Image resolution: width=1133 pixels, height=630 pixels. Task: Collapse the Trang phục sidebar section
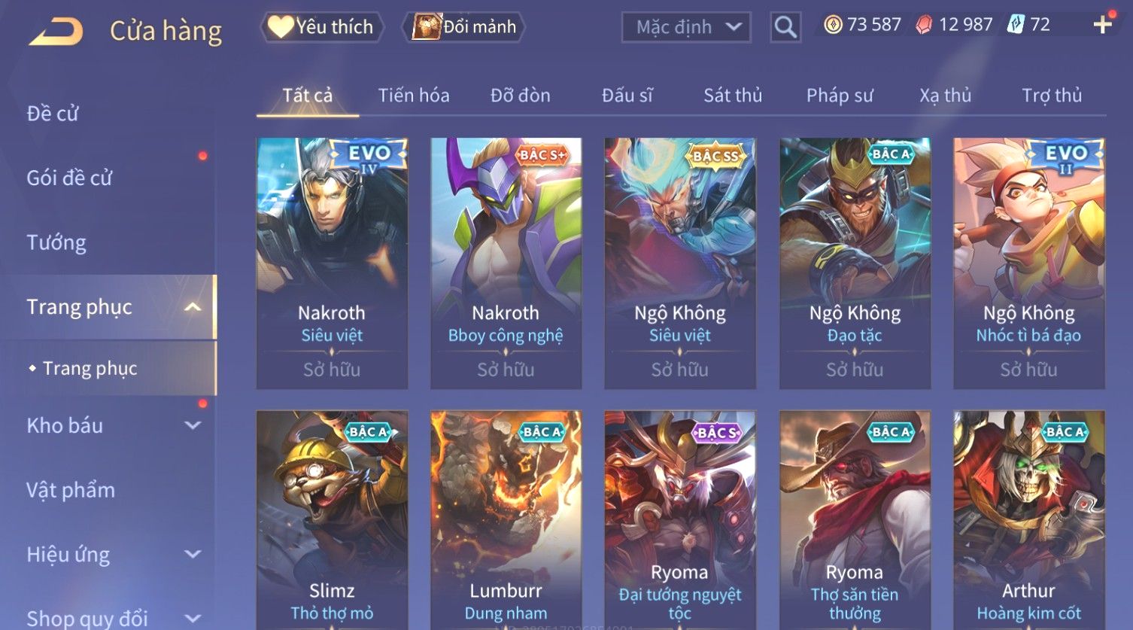(193, 307)
